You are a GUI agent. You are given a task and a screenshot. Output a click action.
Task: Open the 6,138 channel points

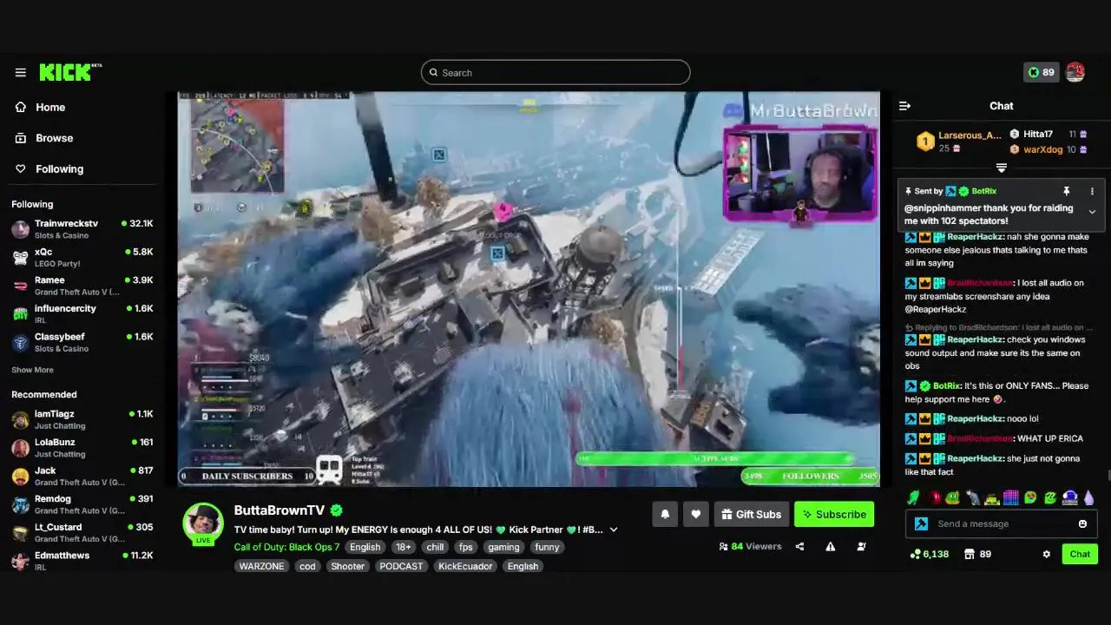point(929,554)
